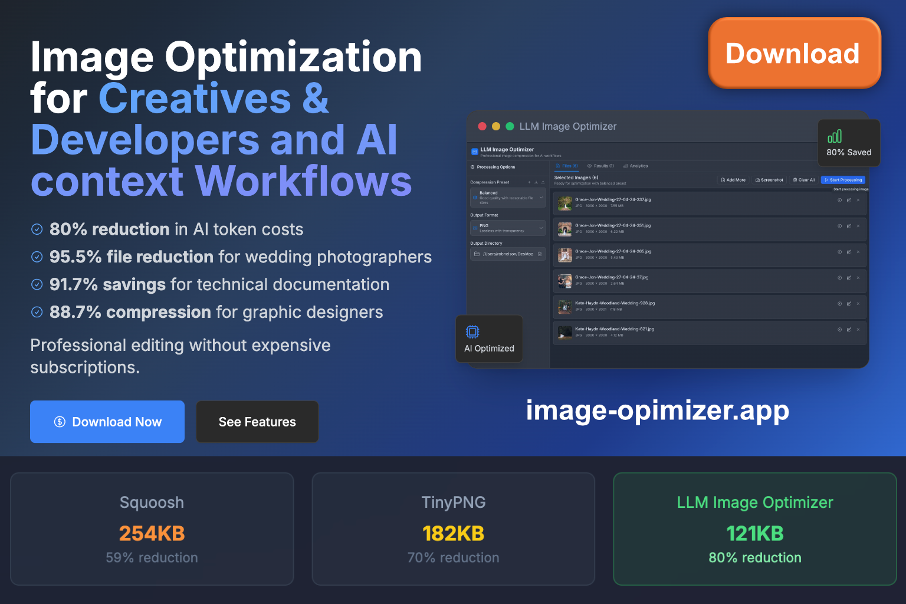Image resolution: width=906 pixels, height=604 pixels.
Task: Click the Output Format label
Action: (484, 215)
